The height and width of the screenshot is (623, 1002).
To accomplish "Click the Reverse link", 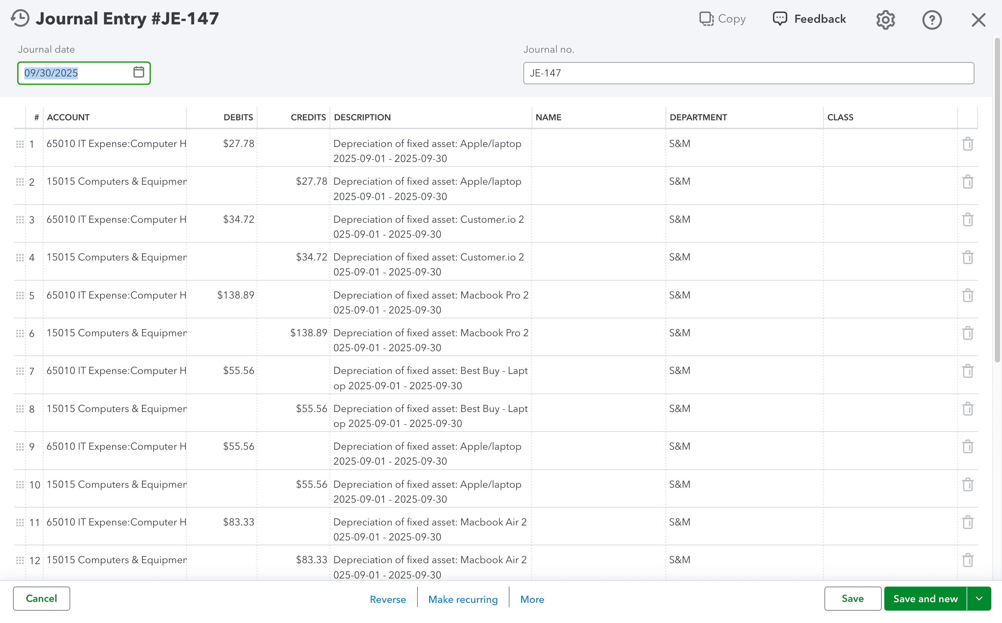I will point(388,599).
